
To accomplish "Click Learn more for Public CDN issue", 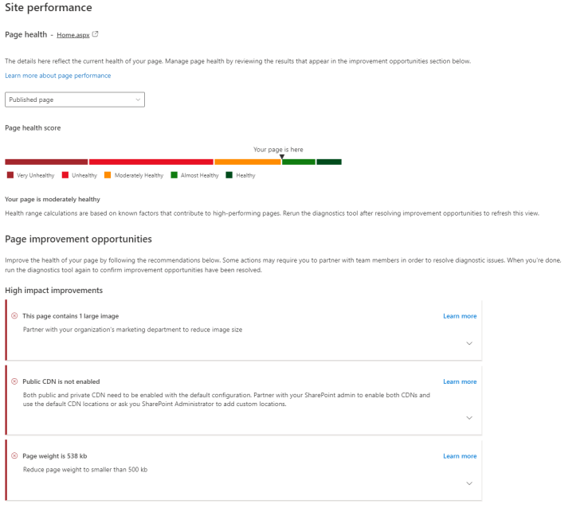I will point(460,381).
